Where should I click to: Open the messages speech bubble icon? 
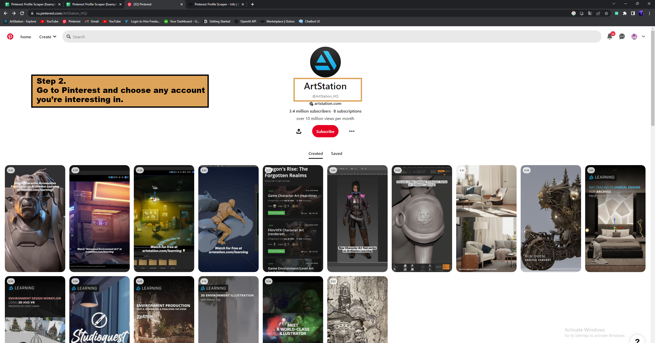(x=622, y=36)
